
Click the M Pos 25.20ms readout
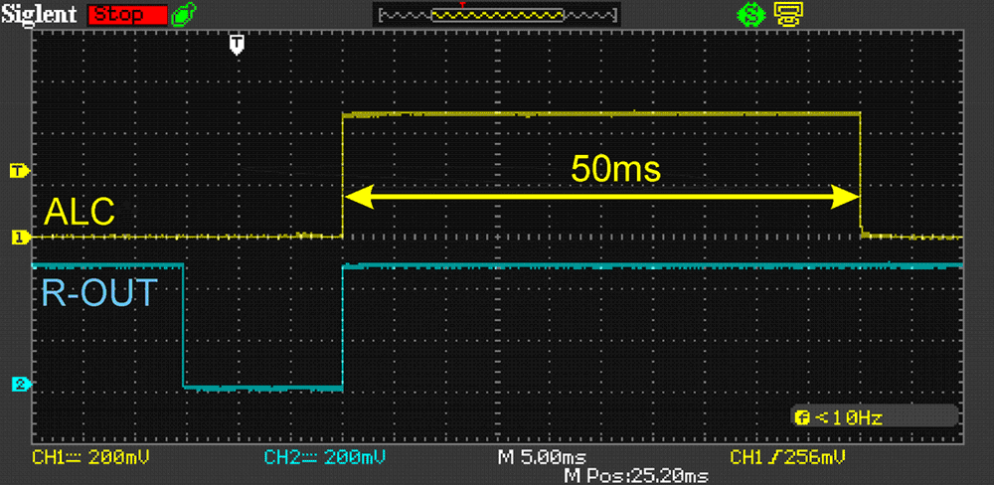point(636,476)
